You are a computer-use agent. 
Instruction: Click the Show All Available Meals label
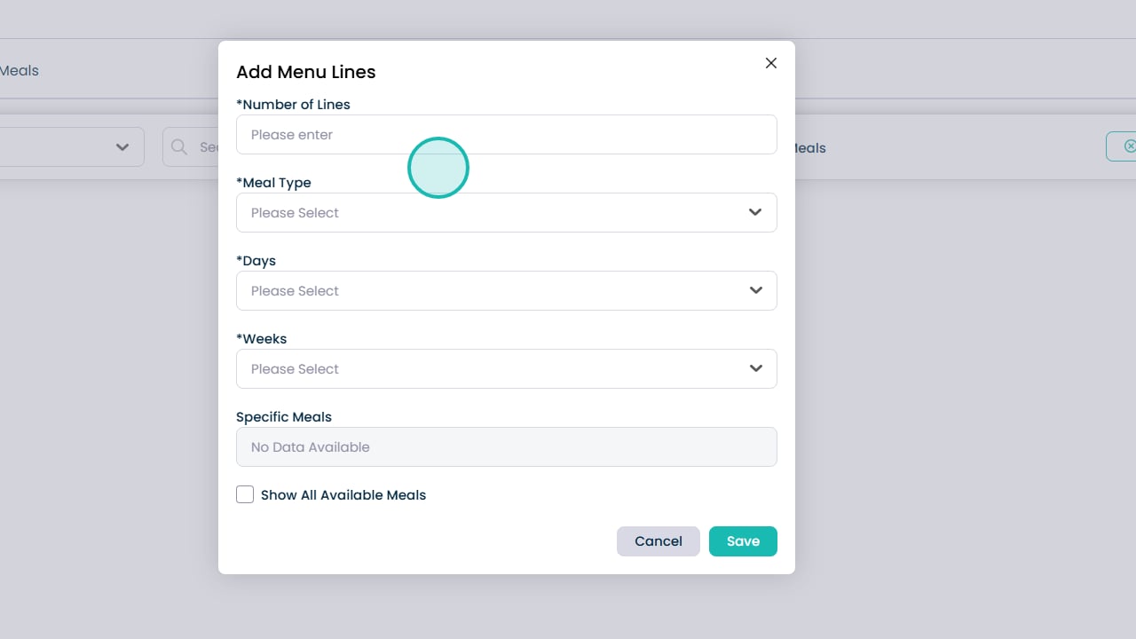coord(343,495)
